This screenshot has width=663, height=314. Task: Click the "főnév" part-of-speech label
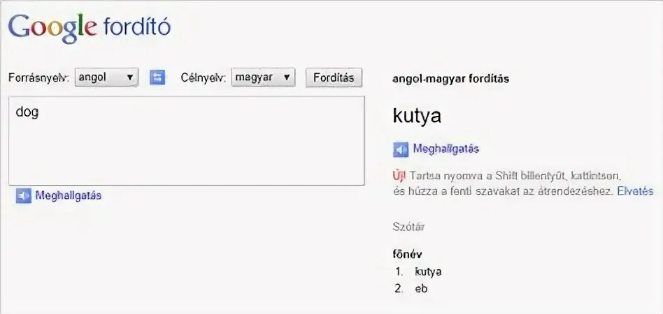point(407,255)
